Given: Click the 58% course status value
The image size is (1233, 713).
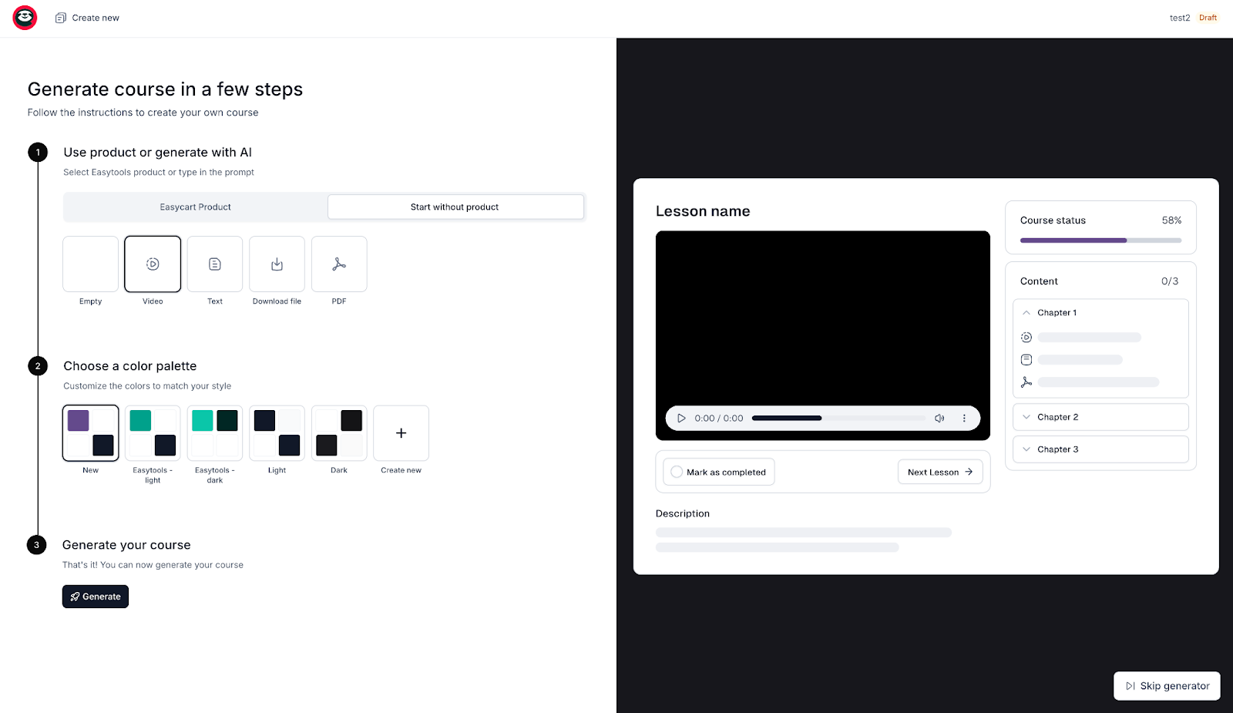Looking at the screenshot, I should point(1171,220).
